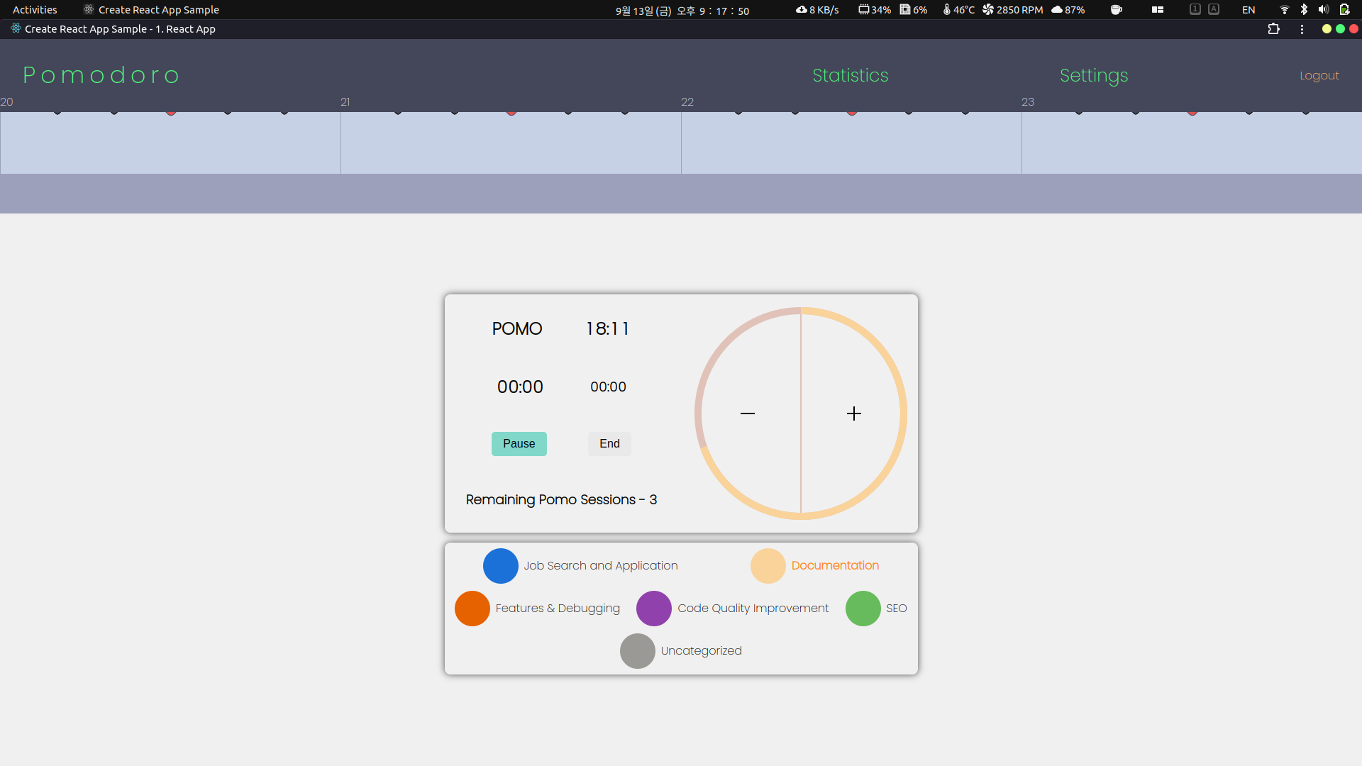Open the Statistics page
The image size is (1362, 766).
[x=850, y=75]
